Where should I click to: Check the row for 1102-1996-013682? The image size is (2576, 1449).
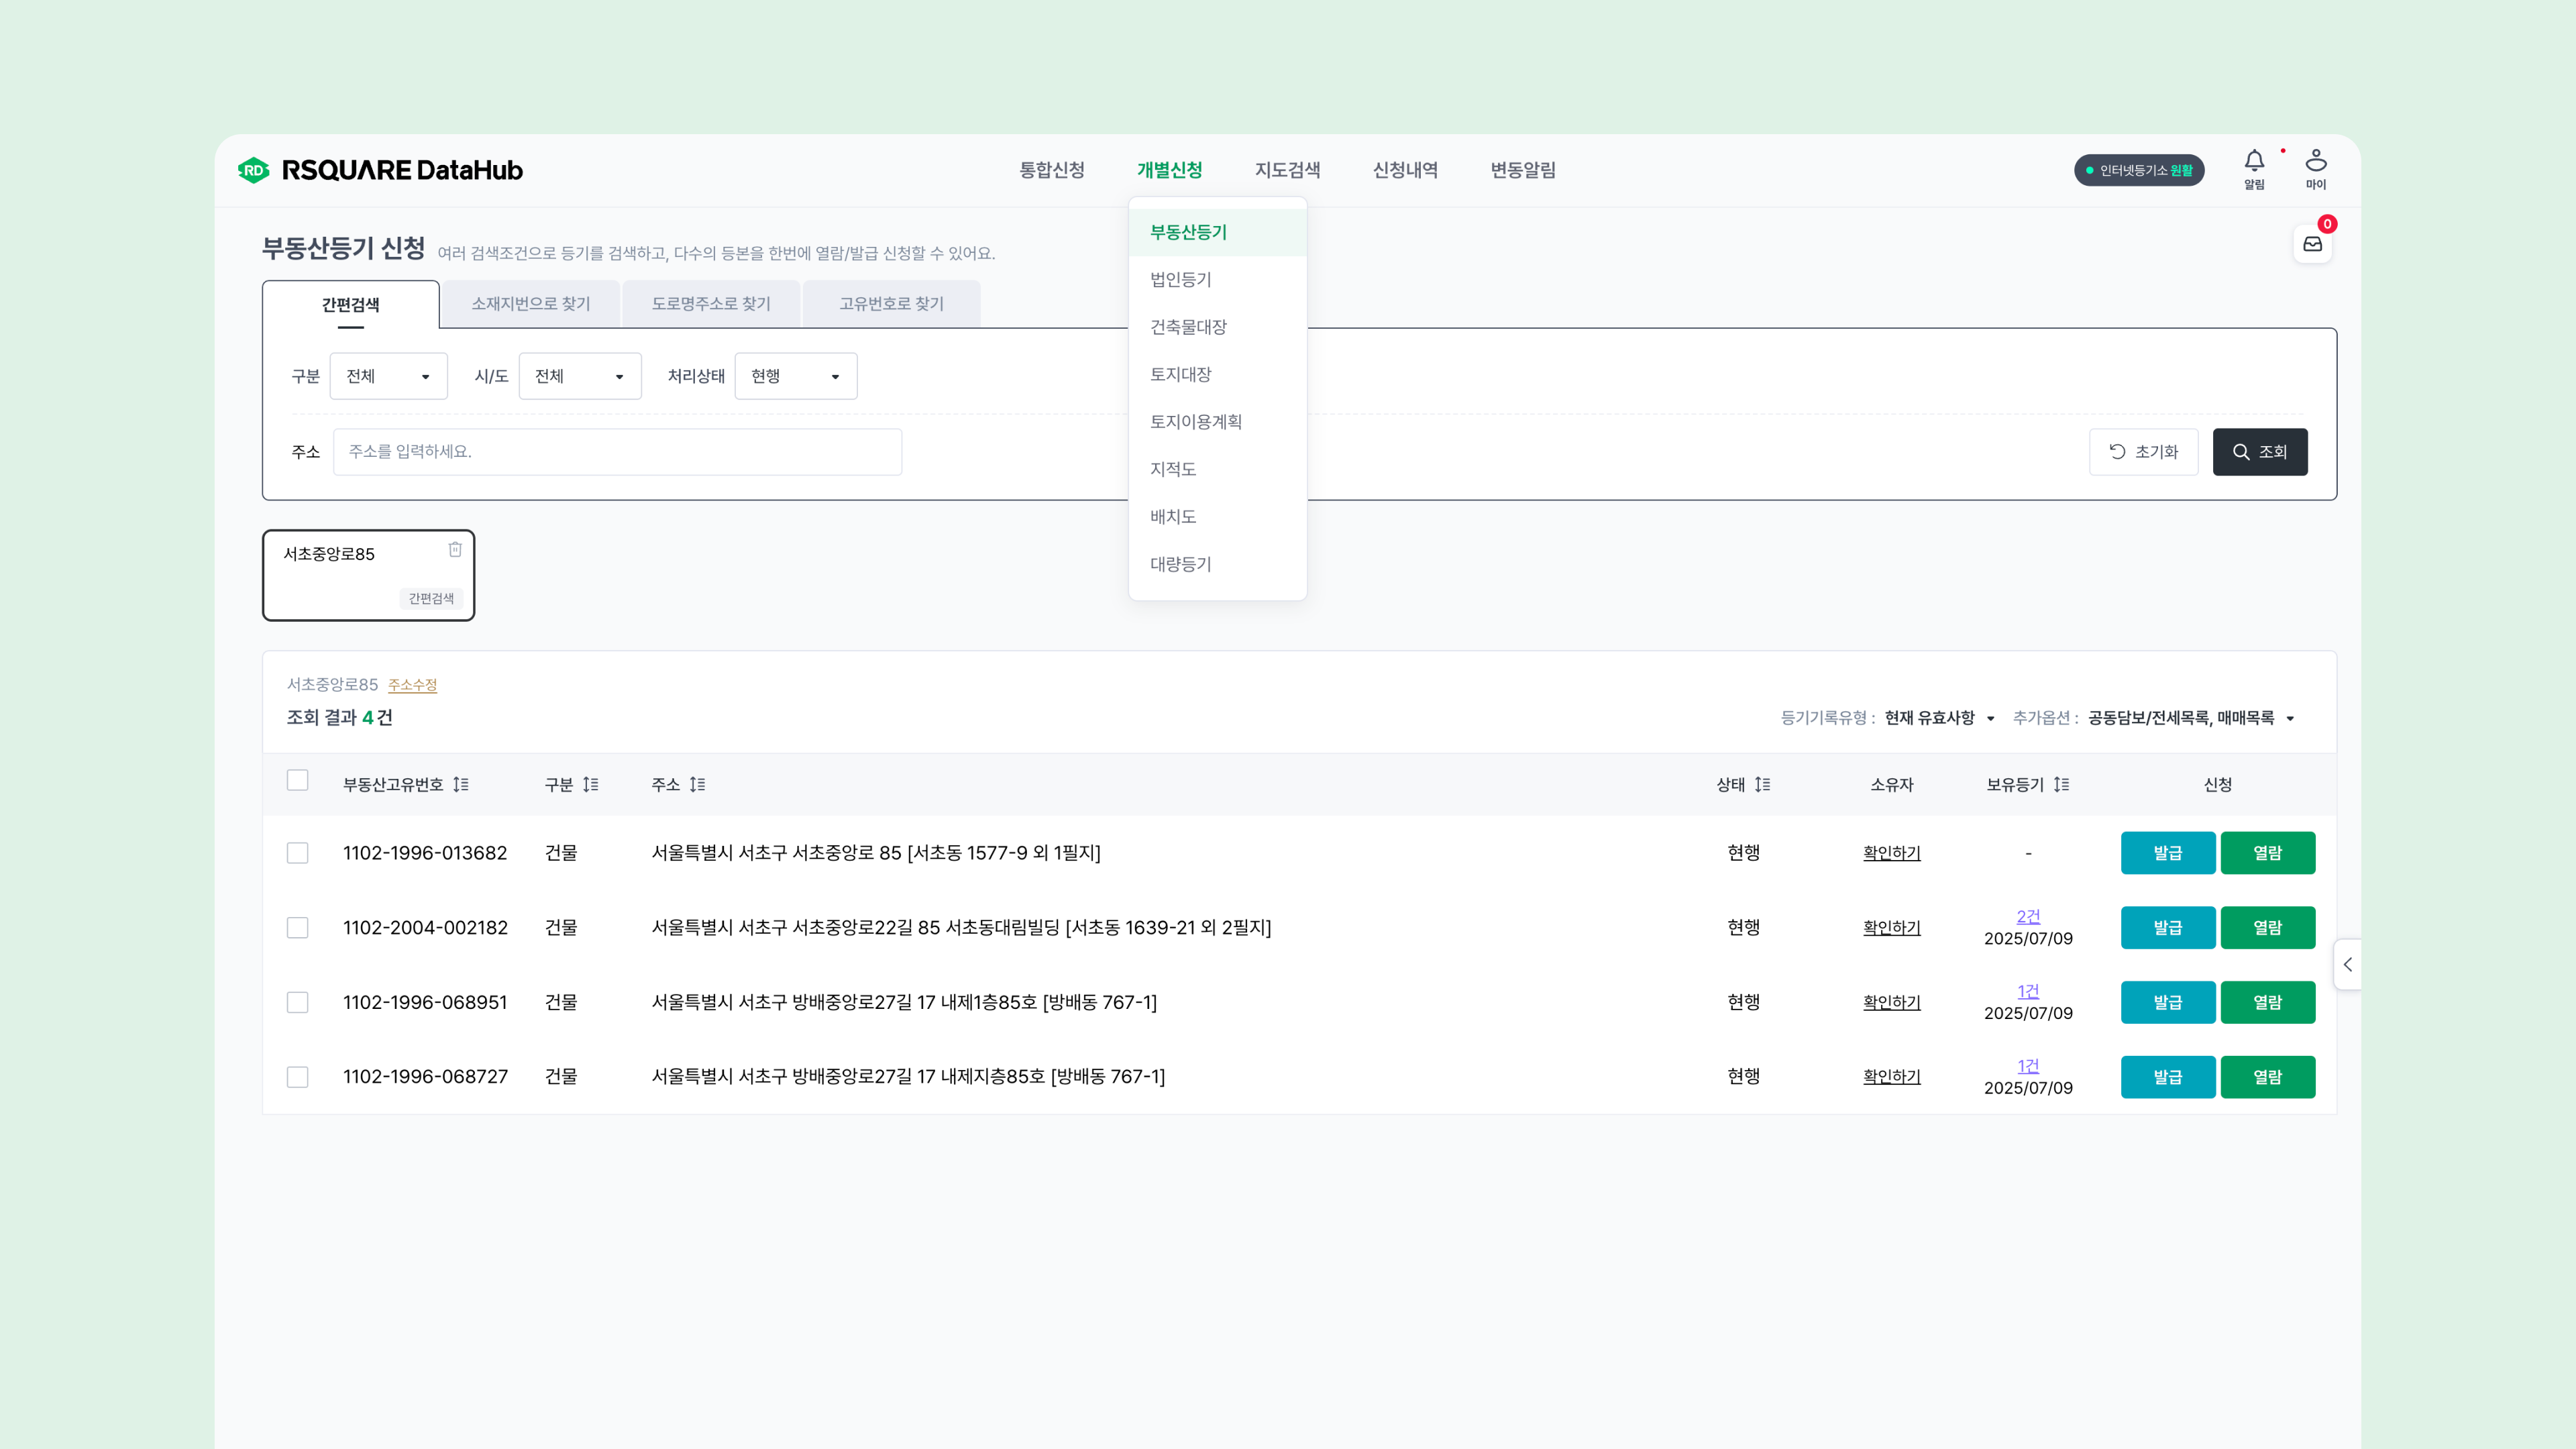(297, 853)
